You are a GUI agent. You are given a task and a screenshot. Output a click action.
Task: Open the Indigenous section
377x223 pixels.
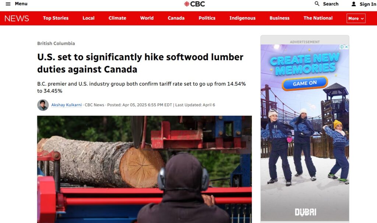[x=242, y=18]
